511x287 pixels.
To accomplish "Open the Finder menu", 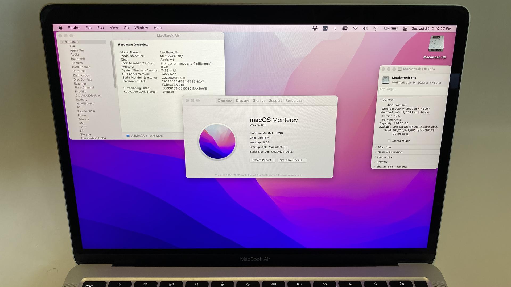I will point(74,28).
